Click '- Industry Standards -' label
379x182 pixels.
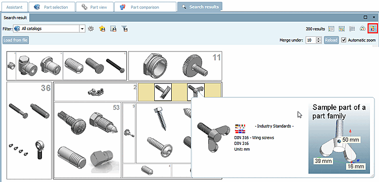point(274,126)
